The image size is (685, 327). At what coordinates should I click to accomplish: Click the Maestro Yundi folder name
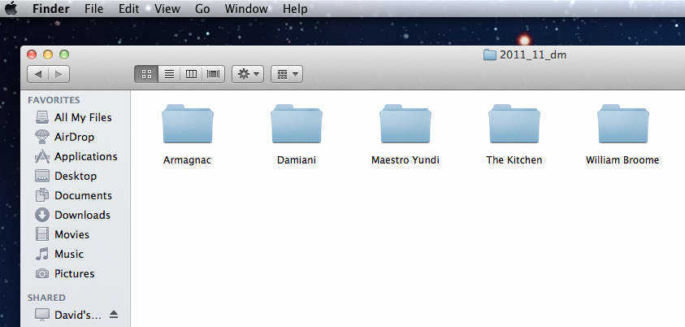(405, 160)
